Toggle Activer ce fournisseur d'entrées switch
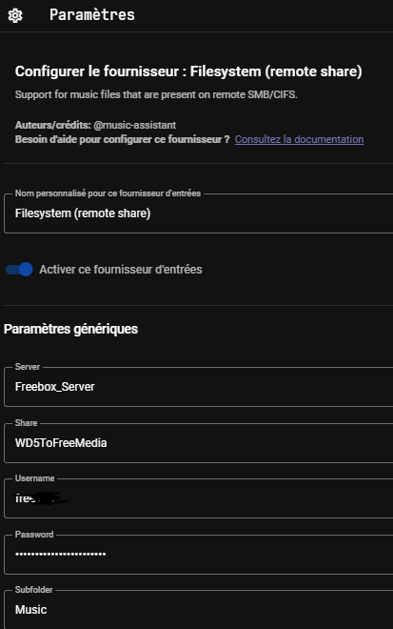 click(19, 269)
